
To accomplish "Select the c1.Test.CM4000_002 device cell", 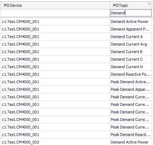I will [55, 142].
